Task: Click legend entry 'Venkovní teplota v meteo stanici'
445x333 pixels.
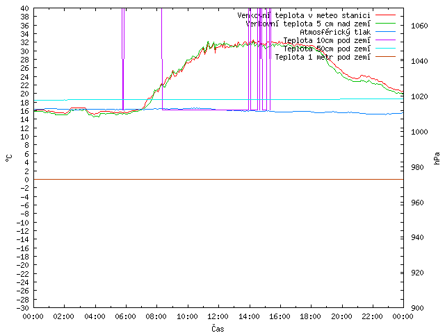Action: pyautogui.click(x=316, y=15)
